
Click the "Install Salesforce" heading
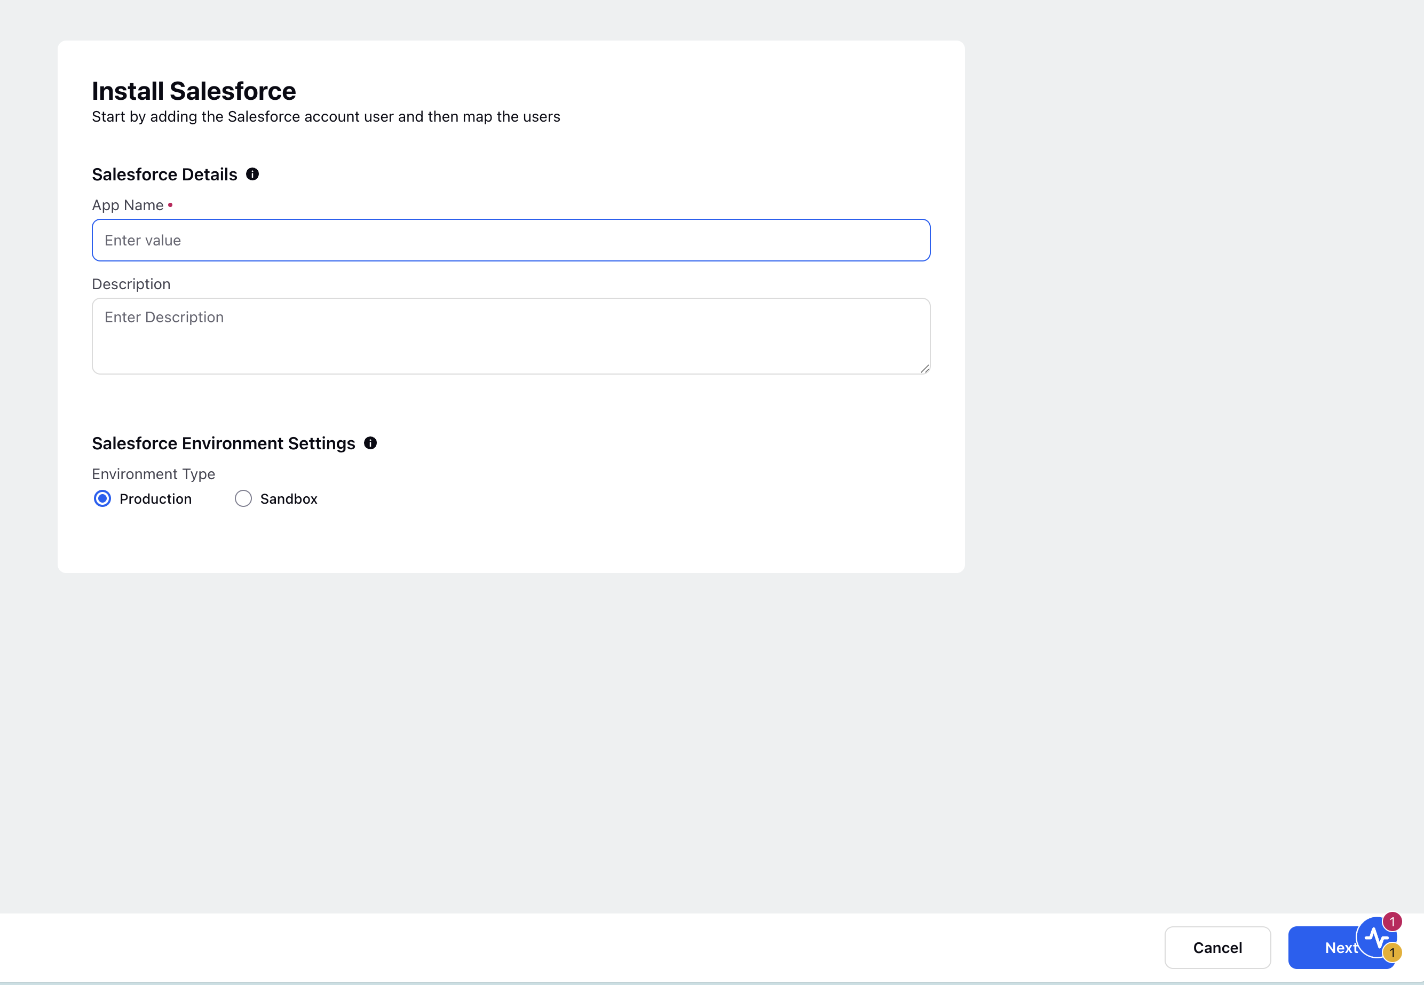194,91
